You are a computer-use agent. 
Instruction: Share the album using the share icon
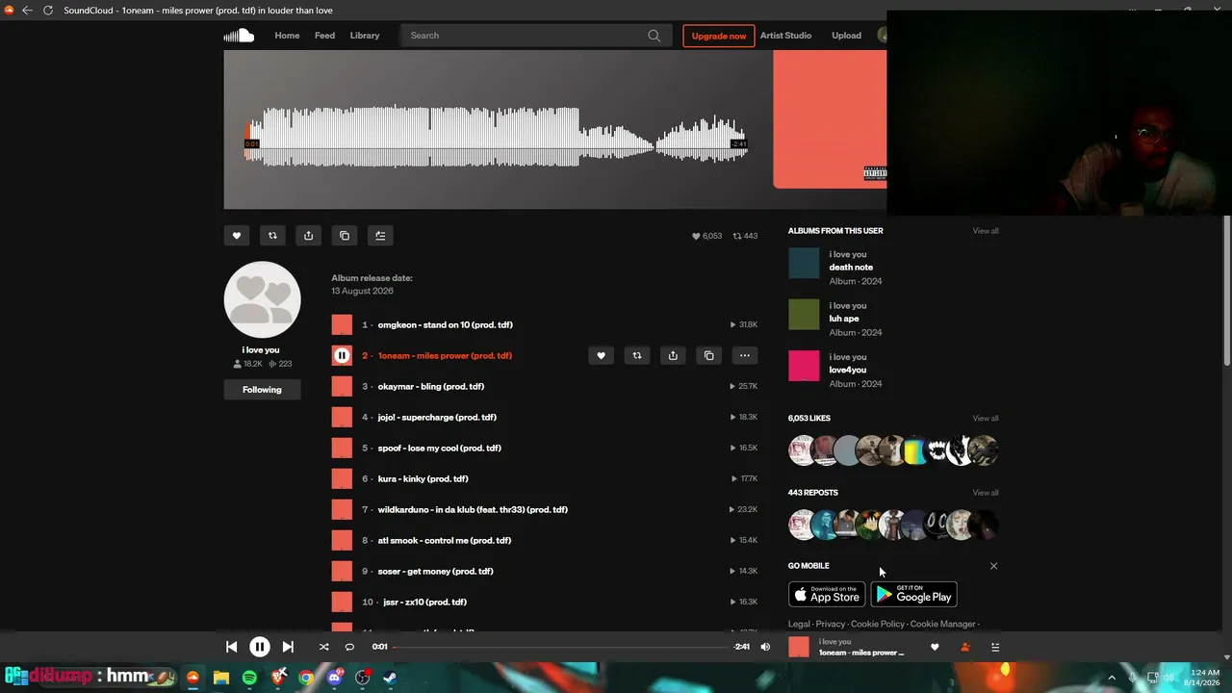pos(308,236)
